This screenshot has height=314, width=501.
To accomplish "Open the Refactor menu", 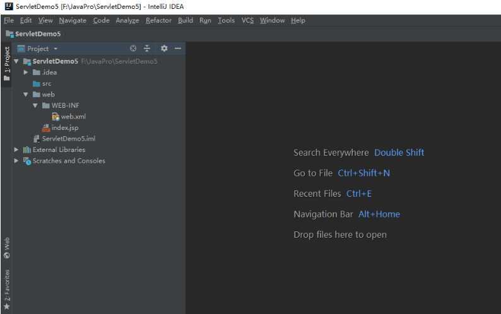I will (x=158, y=20).
